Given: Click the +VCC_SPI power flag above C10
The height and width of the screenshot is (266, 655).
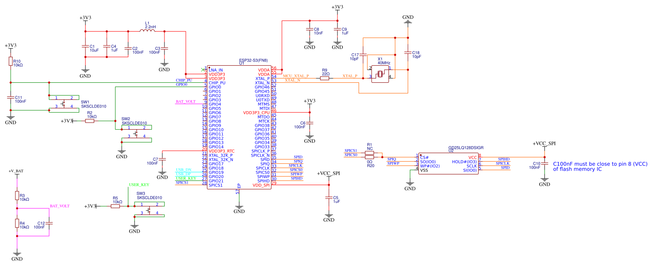Looking at the screenshot, I should click(544, 144).
